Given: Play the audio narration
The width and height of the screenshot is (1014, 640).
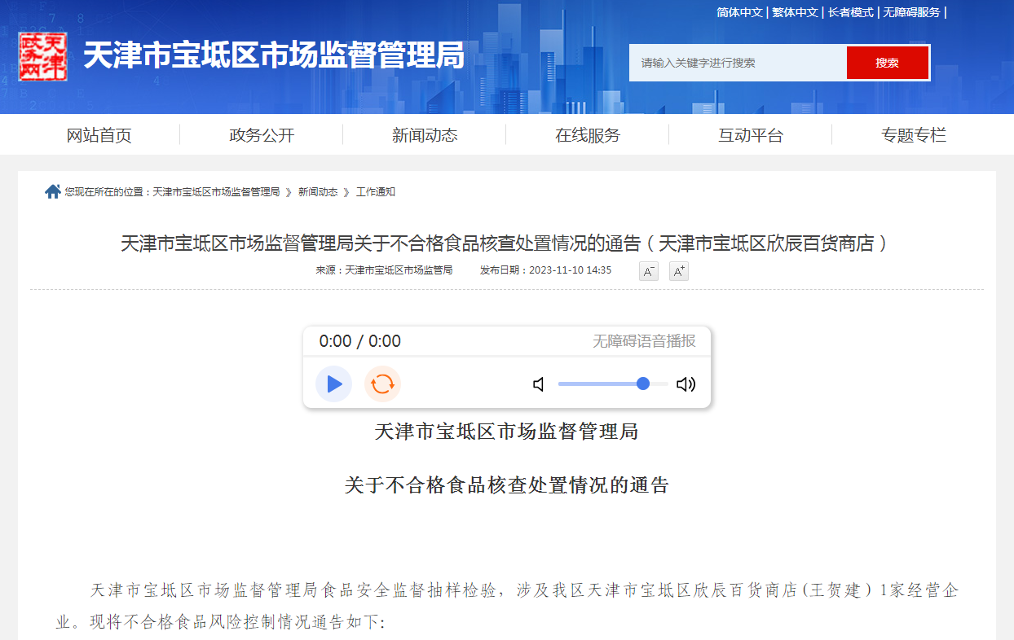Looking at the screenshot, I should click(333, 384).
